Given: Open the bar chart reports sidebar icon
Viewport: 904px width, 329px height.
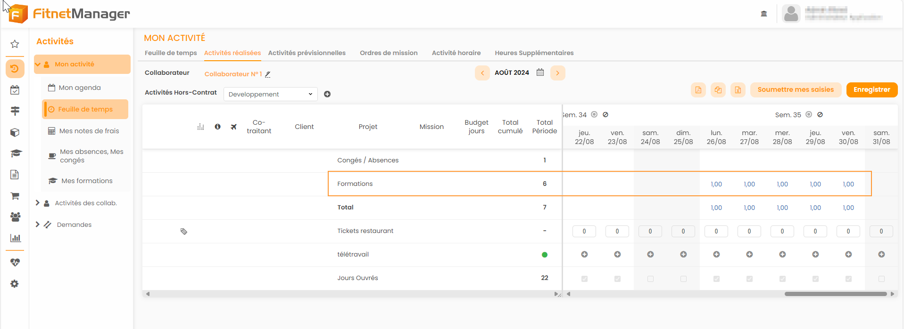Looking at the screenshot, I should 15,238.
